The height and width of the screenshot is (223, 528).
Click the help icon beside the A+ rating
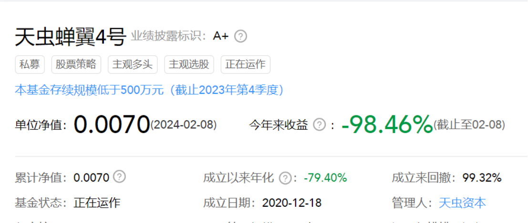click(240, 36)
